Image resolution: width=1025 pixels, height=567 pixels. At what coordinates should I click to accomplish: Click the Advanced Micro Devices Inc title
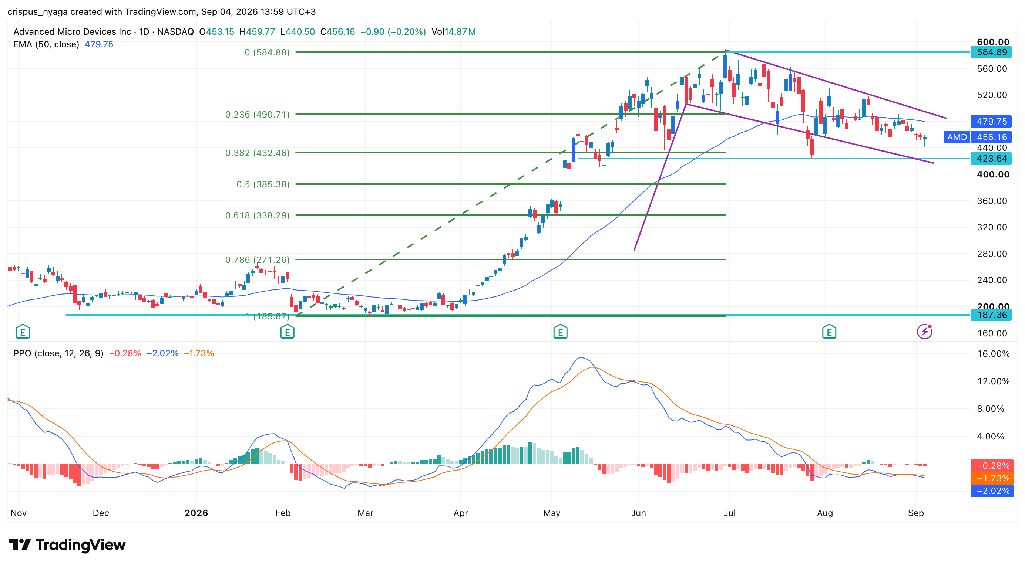72,32
